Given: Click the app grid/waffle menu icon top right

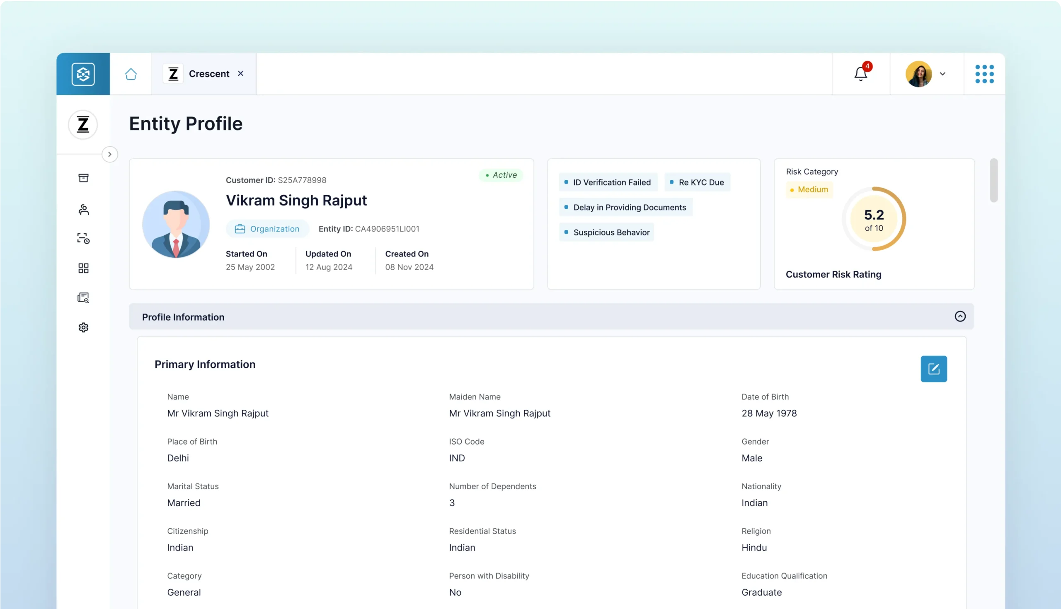Looking at the screenshot, I should pos(984,74).
